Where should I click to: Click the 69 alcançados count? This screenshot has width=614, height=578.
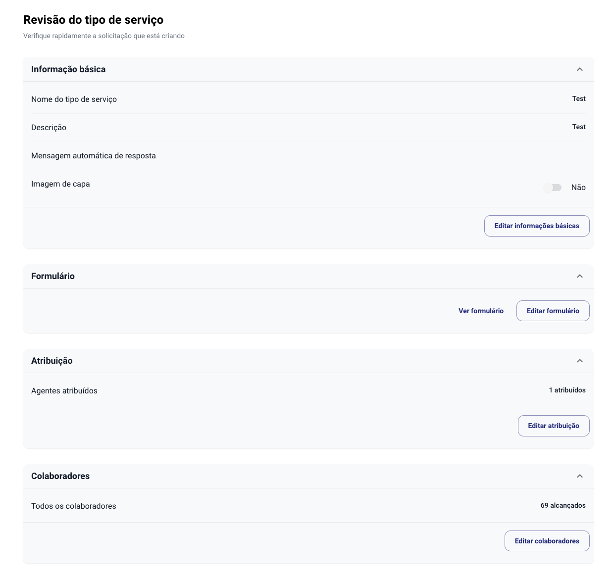(563, 505)
